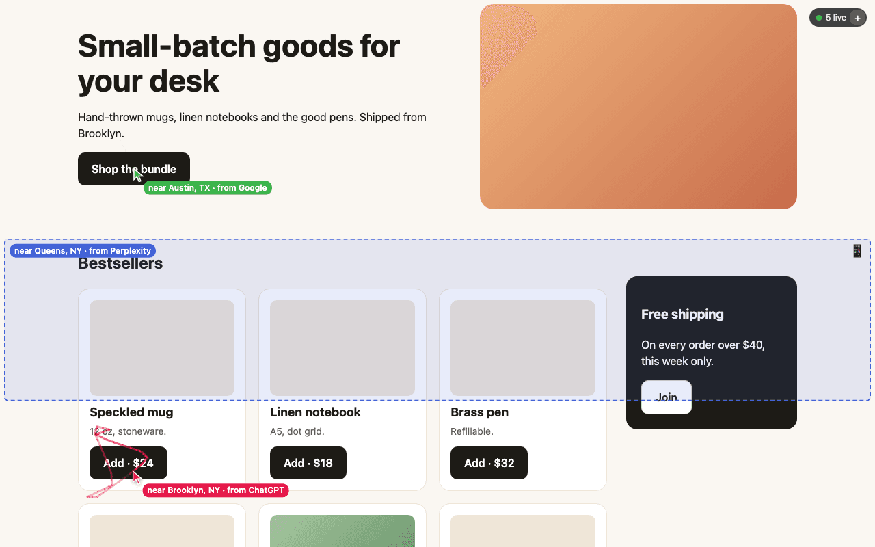Select the near Austin, TX · from Google label
Image resolution: width=875 pixels, height=547 pixels.
click(208, 188)
